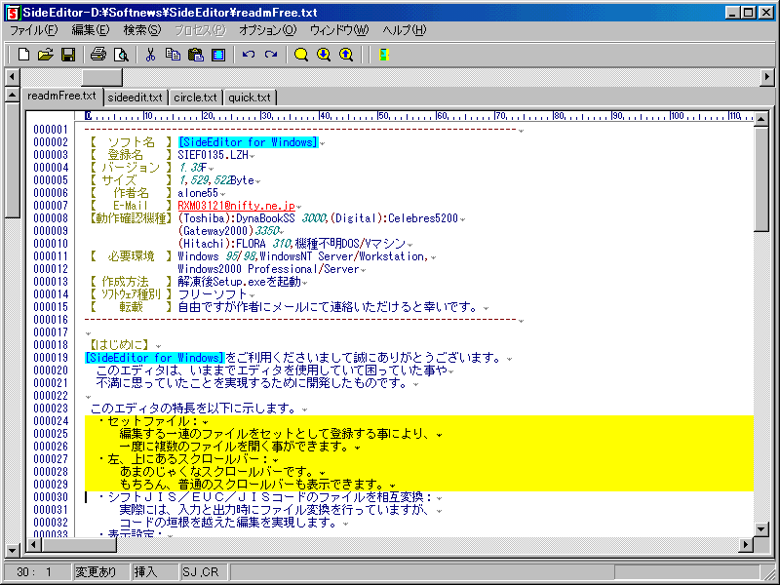
Task: Save the document with the floppy disk icon
Action: (68, 55)
